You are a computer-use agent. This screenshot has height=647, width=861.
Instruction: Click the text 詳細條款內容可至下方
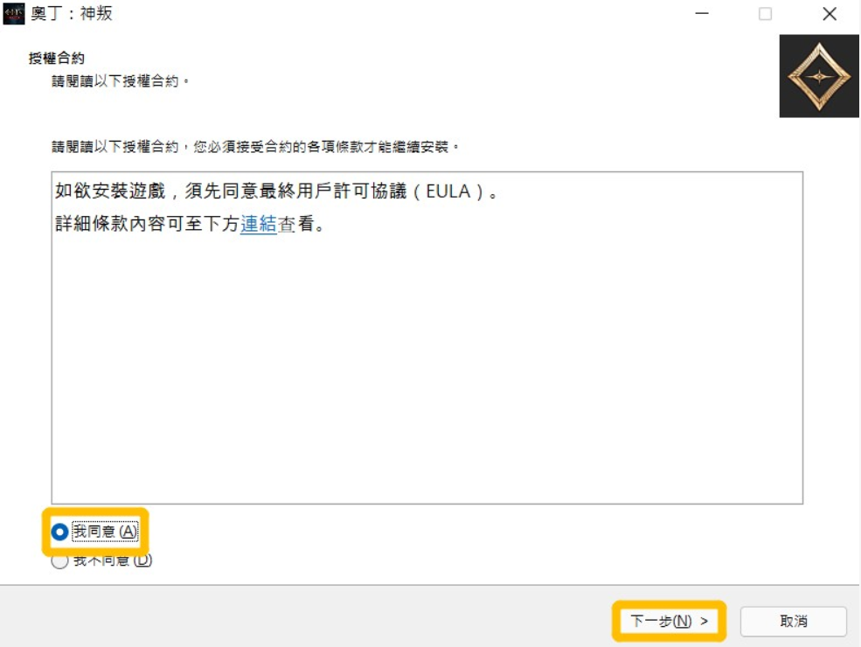[147, 224]
